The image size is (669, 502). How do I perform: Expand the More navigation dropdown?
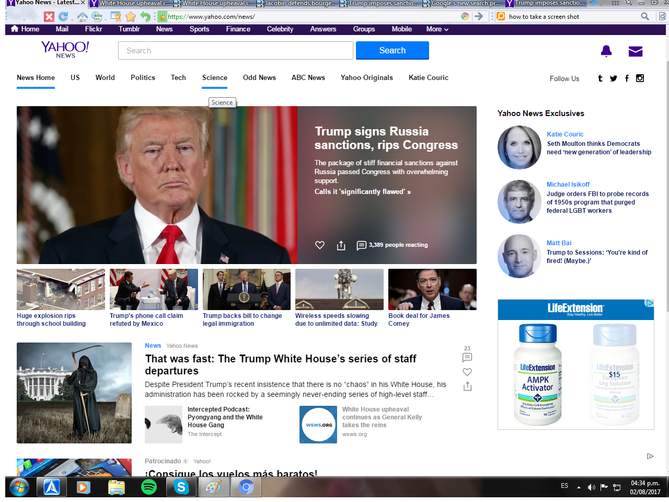pyautogui.click(x=437, y=29)
